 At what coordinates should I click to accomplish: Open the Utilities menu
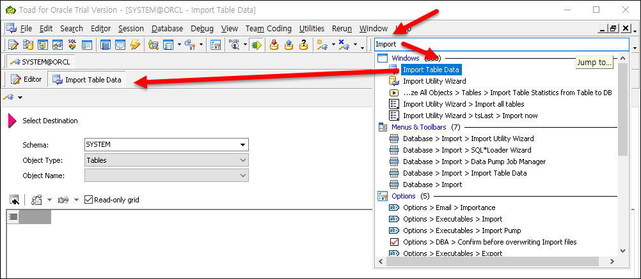(312, 29)
